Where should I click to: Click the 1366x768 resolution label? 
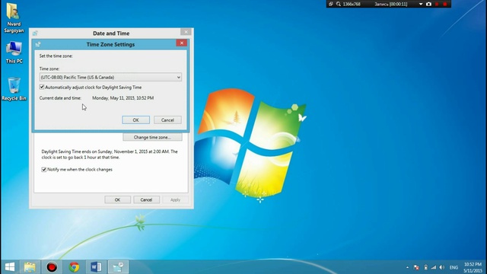point(352,4)
